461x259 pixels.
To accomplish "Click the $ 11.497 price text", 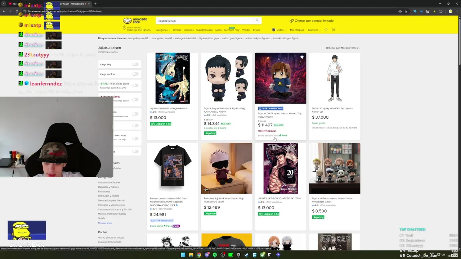I will pyautogui.click(x=265, y=125).
